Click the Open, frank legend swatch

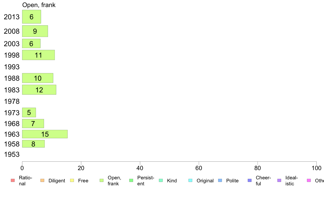101,180
